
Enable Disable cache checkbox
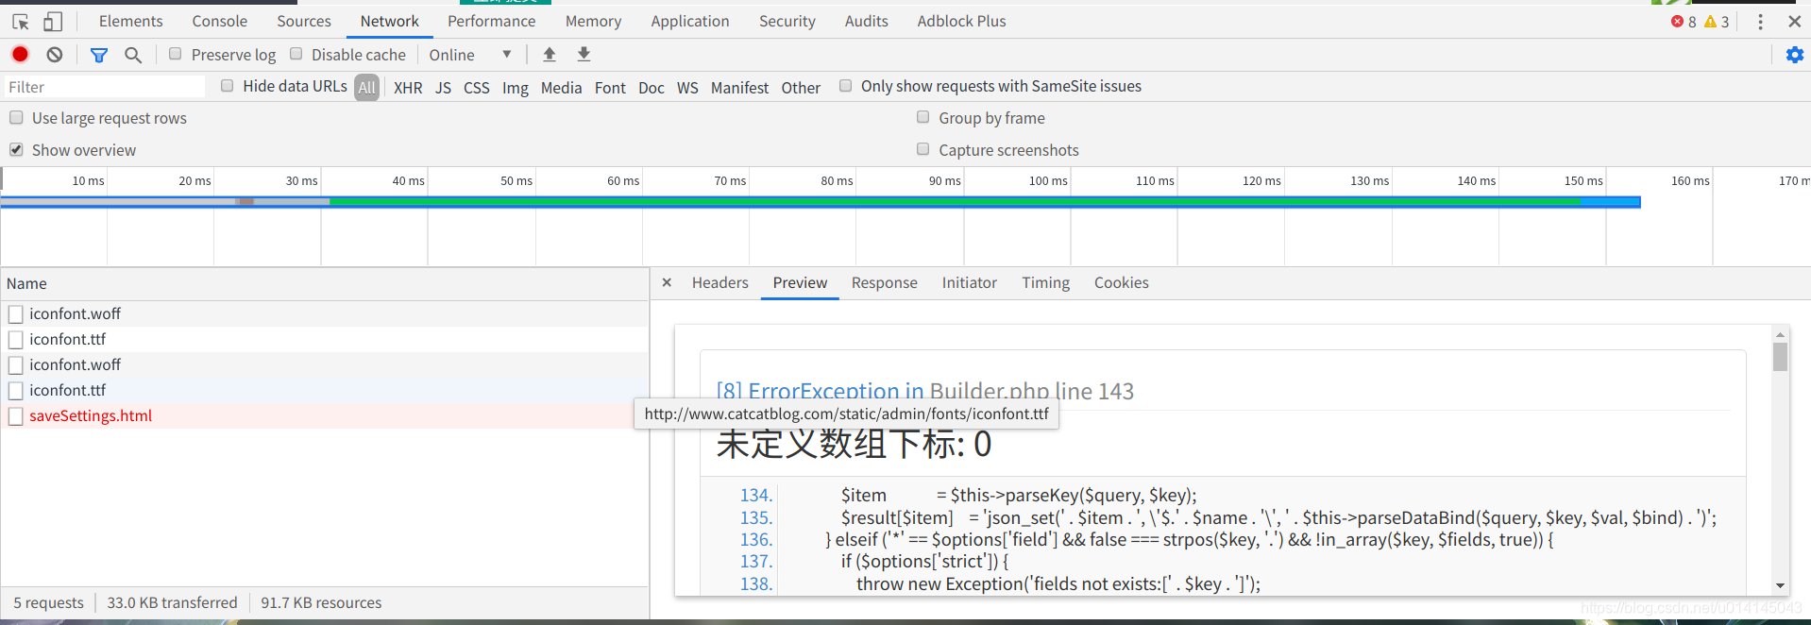click(x=296, y=54)
